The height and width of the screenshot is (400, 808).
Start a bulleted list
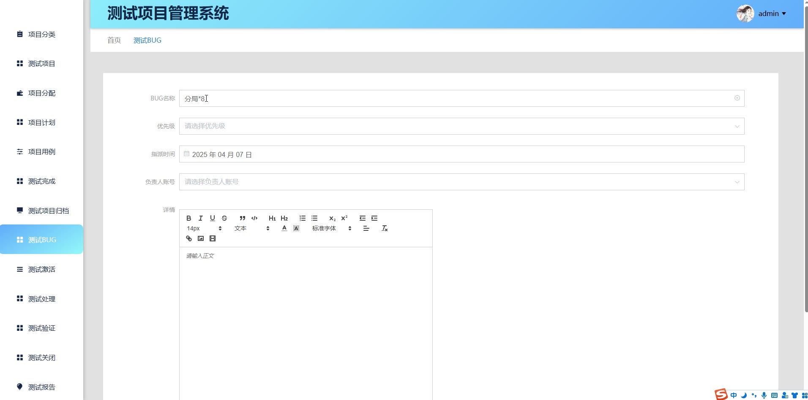[314, 218]
